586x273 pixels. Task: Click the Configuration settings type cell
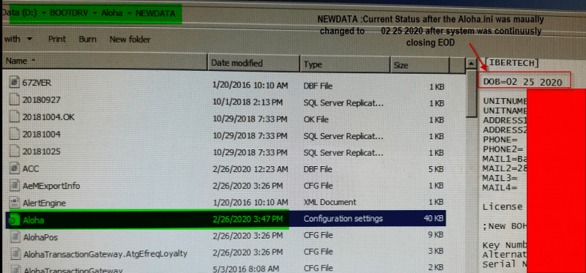coord(343,218)
